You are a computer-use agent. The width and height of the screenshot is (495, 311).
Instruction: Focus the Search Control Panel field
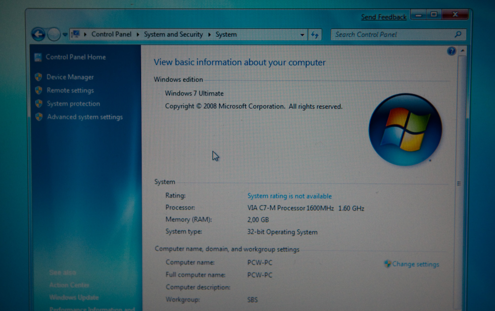[x=398, y=34]
